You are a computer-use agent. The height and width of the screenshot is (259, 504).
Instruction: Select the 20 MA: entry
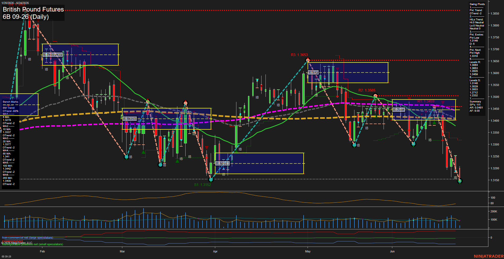point(7,142)
